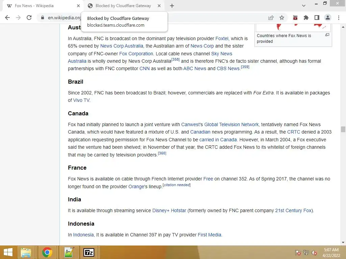Click the France section heading
The image size is (346, 259).
click(x=77, y=168)
